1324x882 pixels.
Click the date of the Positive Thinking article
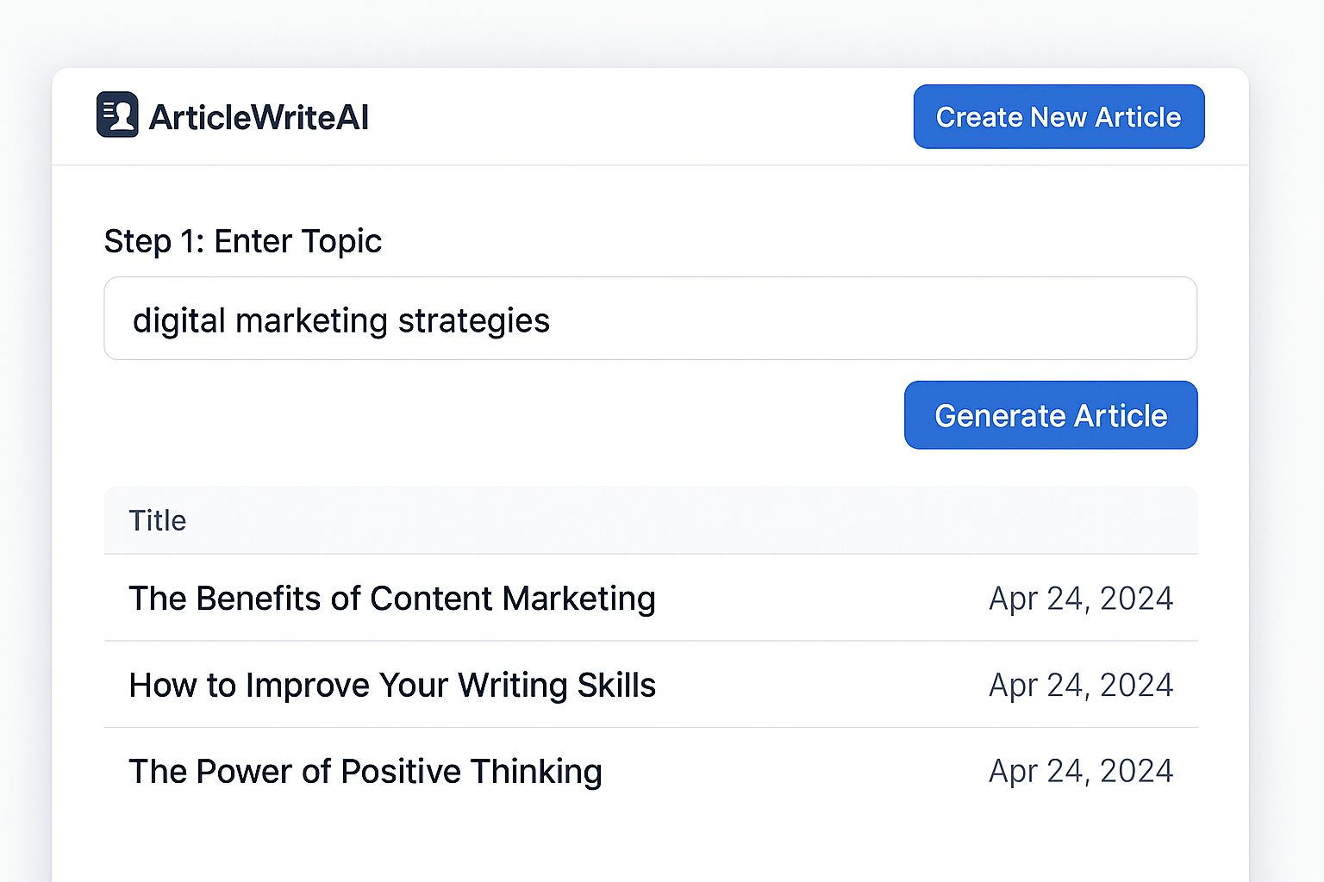pos(1081,772)
